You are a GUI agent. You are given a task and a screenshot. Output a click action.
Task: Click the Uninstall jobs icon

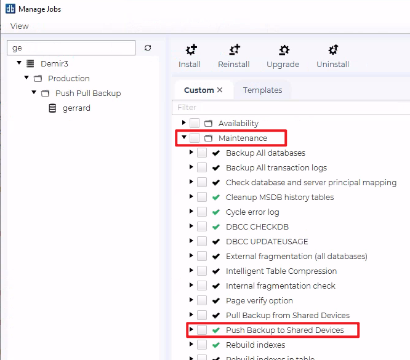(332, 50)
